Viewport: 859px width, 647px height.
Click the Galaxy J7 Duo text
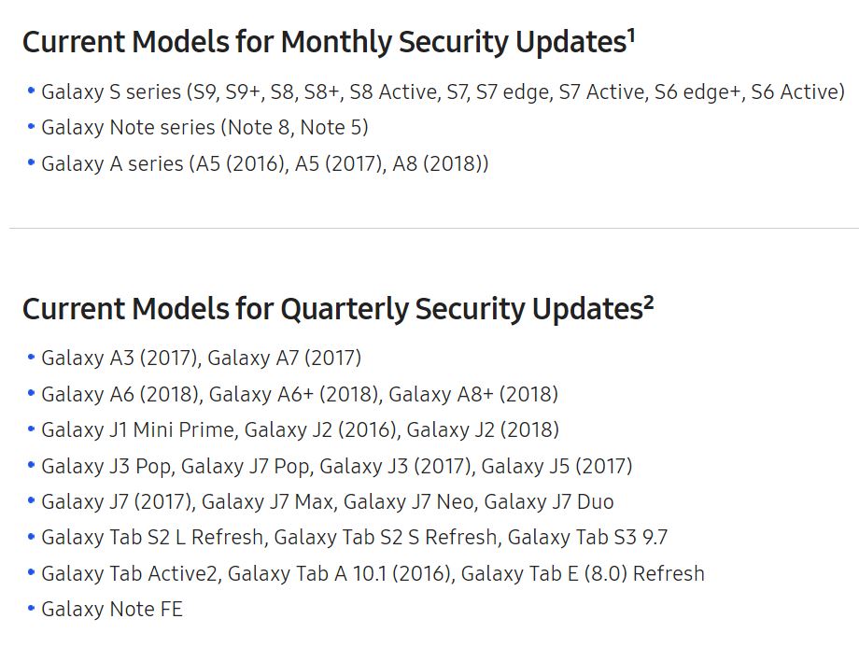click(x=549, y=502)
